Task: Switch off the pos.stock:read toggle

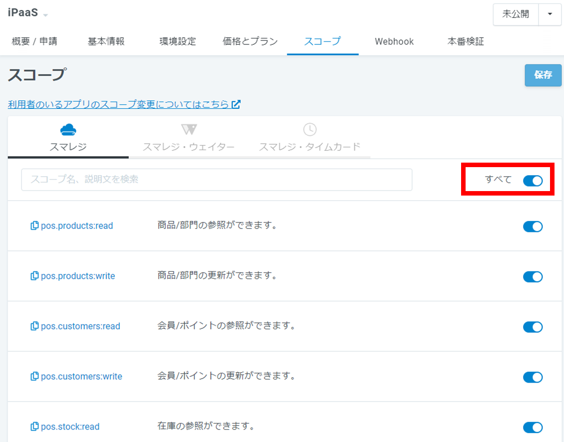Action: (533, 428)
